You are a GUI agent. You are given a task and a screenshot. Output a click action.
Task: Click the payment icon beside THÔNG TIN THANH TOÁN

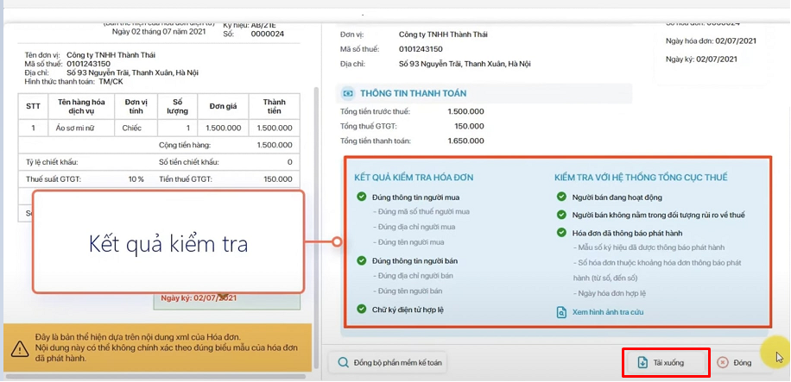[x=348, y=93]
